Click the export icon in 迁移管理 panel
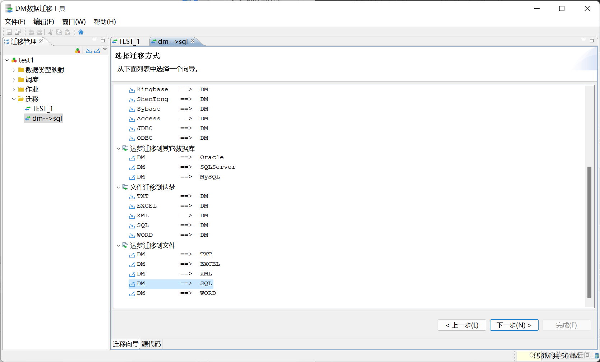This screenshot has height=362, width=600. click(x=97, y=51)
